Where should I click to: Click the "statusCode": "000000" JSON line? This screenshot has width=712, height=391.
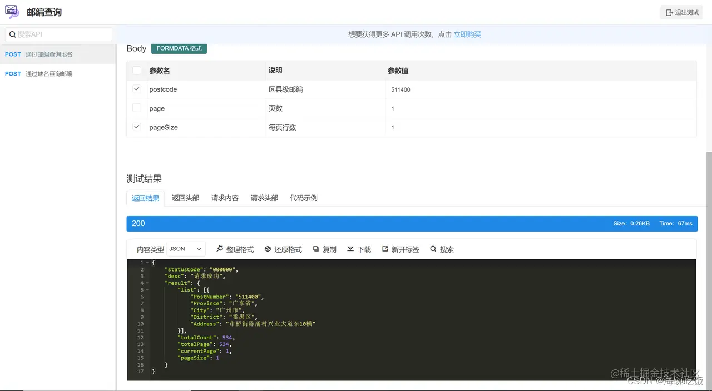click(x=201, y=269)
